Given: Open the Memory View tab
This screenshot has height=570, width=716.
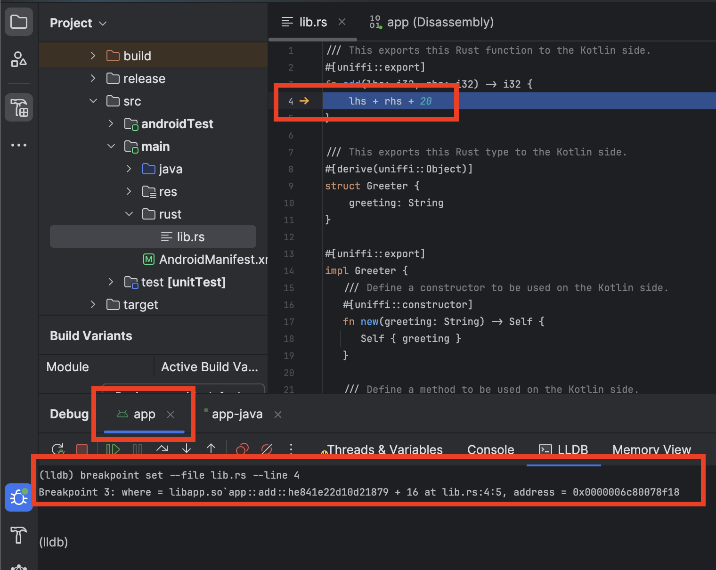Looking at the screenshot, I should point(651,450).
